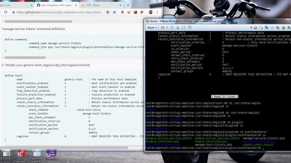The width and height of the screenshot is (291, 163).
Task: Close the GLPI - Setup tab
Action: [x=120, y=5]
